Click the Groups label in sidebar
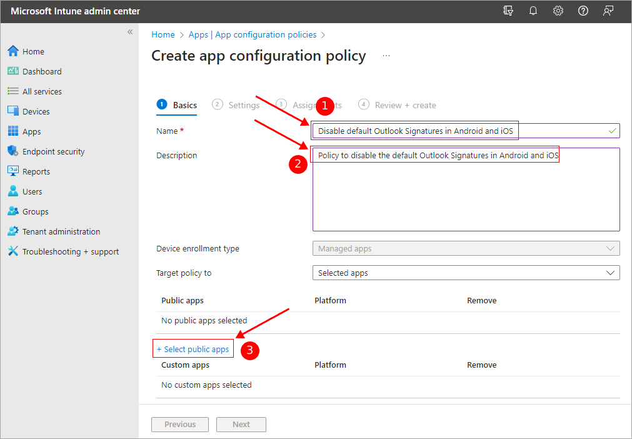The image size is (632, 439). pyautogui.click(x=36, y=211)
